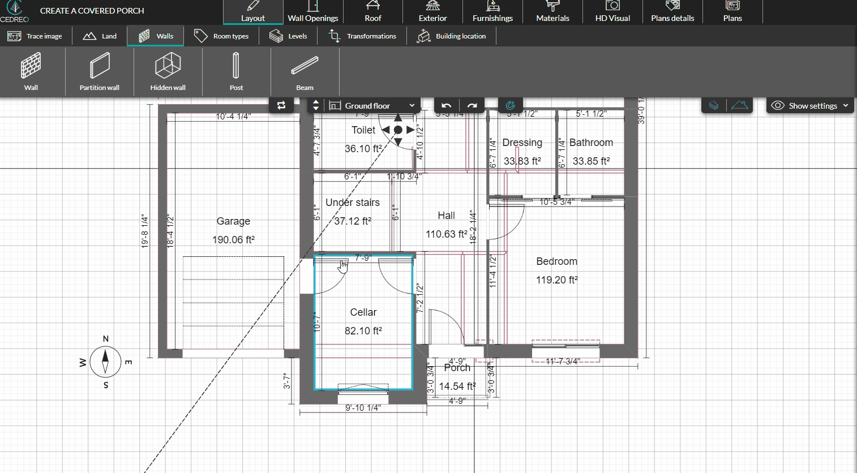This screenshot has width=857, height=473.
Task: Toggle the magnet snapping tool
Action: tap(511, 105)
